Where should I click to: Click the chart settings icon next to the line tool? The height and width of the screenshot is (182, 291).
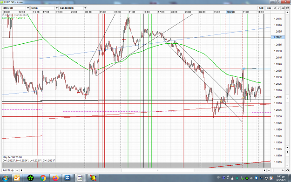coord(283,8)
